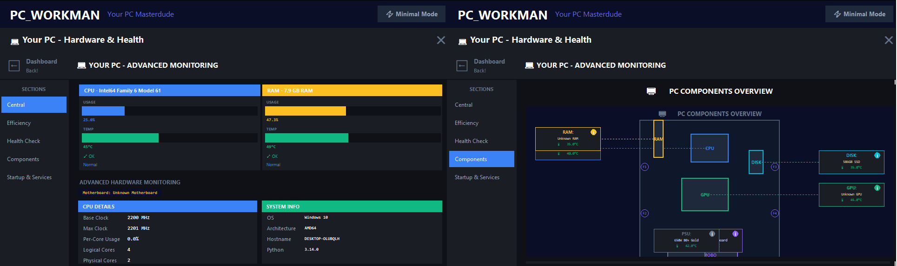Open Efficiency section in Central-section window
The width and height of the screenshot is (897, 266).
click(x=34, y=123)
